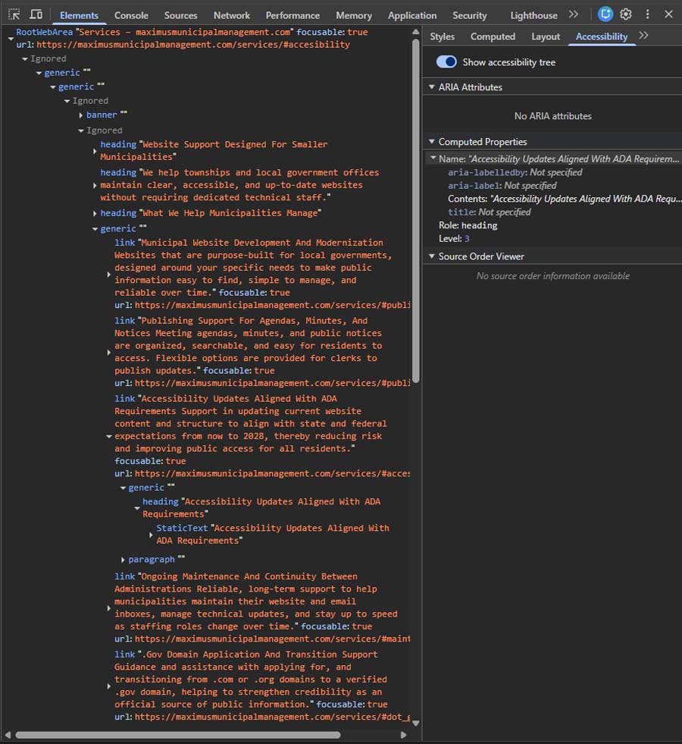This screenshot has height=744, width=682.
Task: Click the aria-labelledby property row
Action: click(515, 172)
